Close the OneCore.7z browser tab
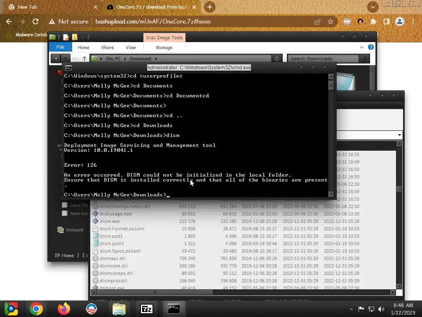This screenshot has width=422, height=317. (x=194, y=7)
